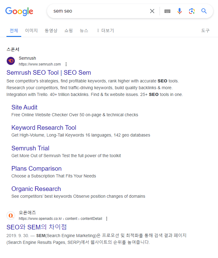Click the Semrush favicon
This screenshot has width=218, height=258.
coord(11,61)
